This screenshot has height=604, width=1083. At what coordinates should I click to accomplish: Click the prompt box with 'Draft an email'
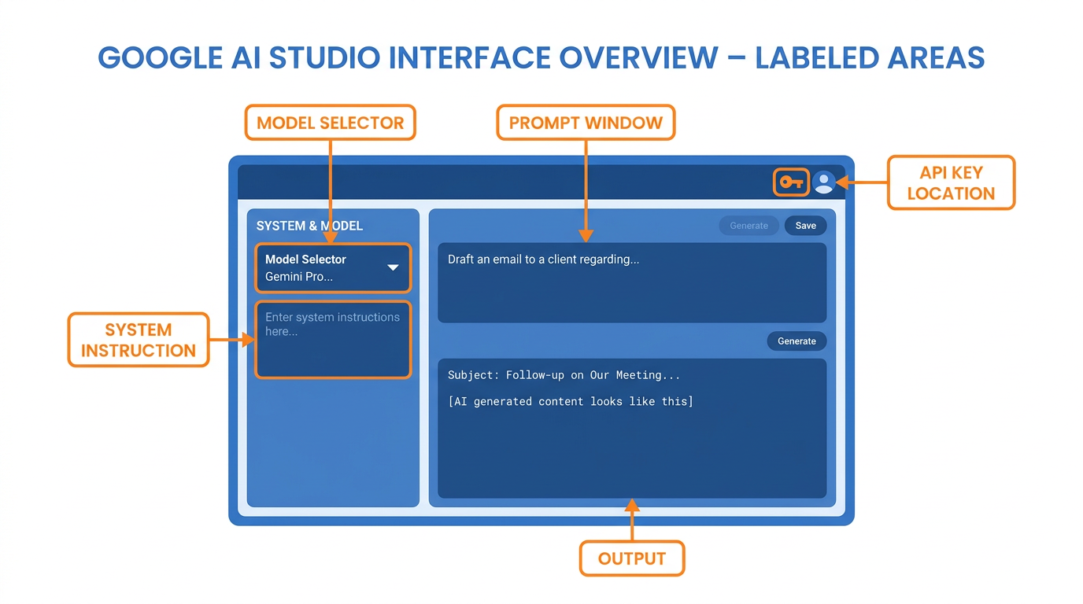tap(632, 282)
